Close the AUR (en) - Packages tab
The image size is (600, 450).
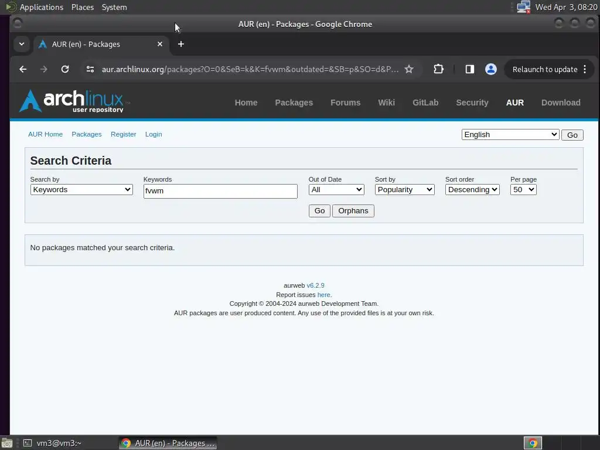[160, 45]
